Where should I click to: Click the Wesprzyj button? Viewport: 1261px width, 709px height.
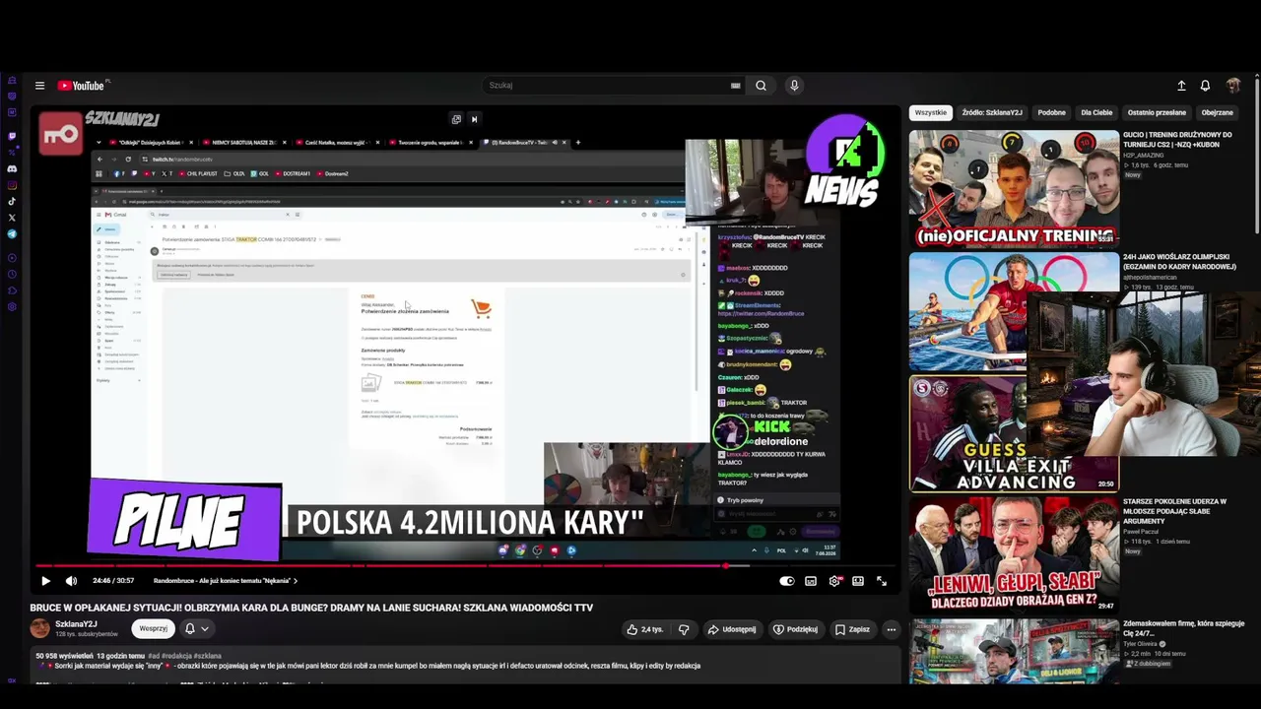coord(153,628)
